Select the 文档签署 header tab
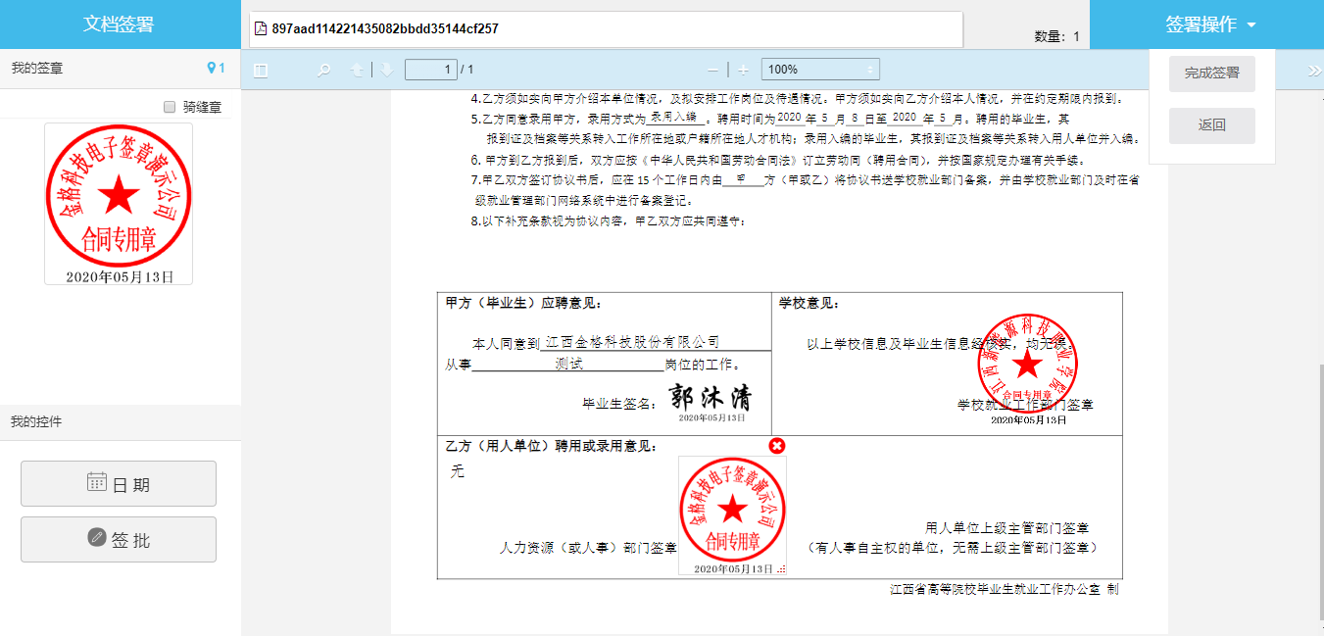This screenshot has height=636, width=1324. pyautogui.click(x=119, y=24)
